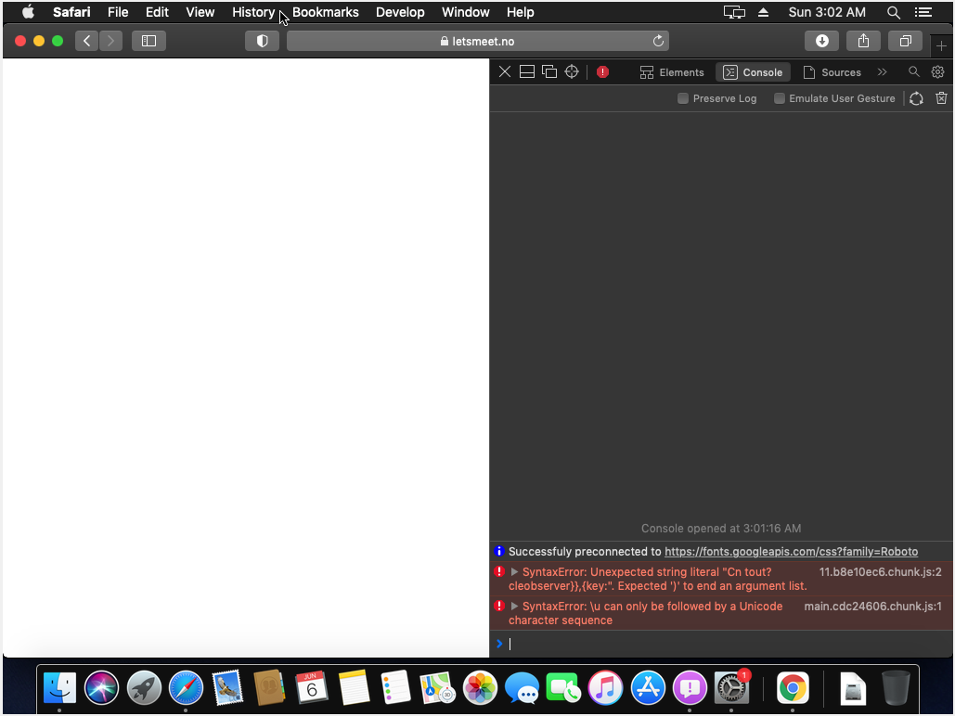Open Spotlight search in menu bar
The height and width of the screenshot is (716, 955).
pyautogui.click(x=893, y=12)
